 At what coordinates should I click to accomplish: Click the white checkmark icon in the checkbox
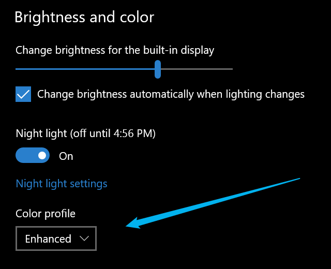(23, 95)
